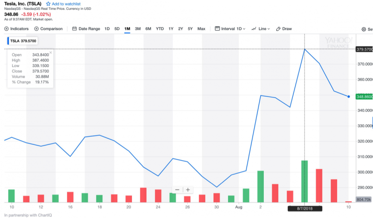Click the Add to watchlist link

pyautogui.click(x=66, y=4)
